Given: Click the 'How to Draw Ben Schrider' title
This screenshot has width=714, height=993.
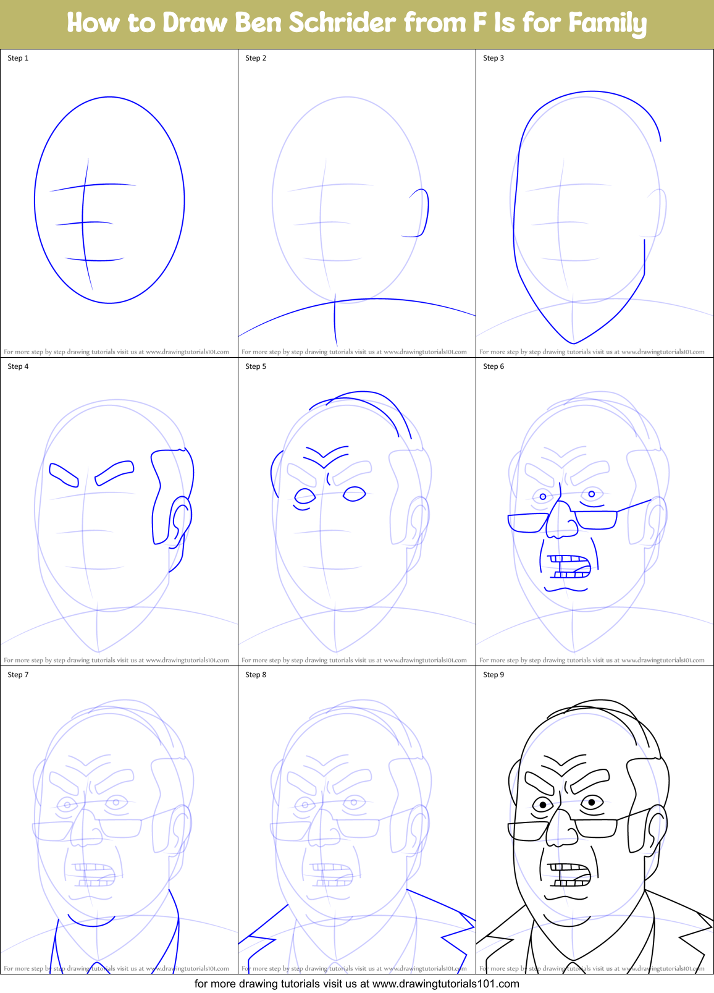Looking at the screenshot, I should click(357, 23).
